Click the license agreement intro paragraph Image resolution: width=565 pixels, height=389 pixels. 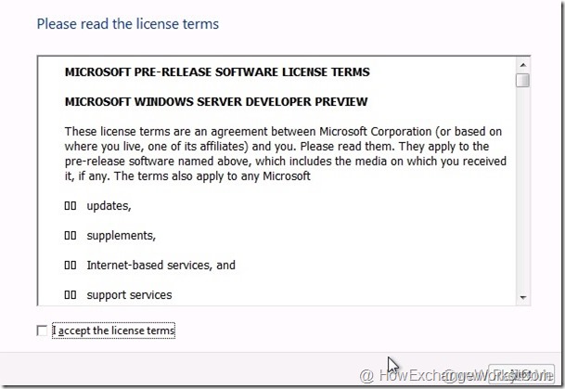coord(283,153)
